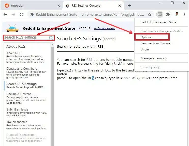Click the RES Settings Console tab favicon
Image resolution: width=189 pixels, height=146 pixels.
coord(68,6)
